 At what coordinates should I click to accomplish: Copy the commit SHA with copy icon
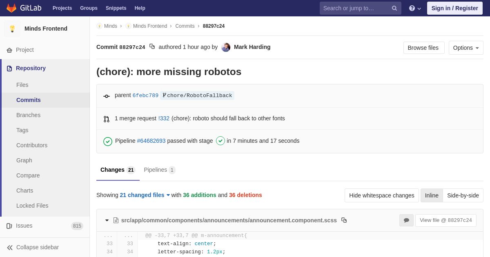(x=152, y=47)
